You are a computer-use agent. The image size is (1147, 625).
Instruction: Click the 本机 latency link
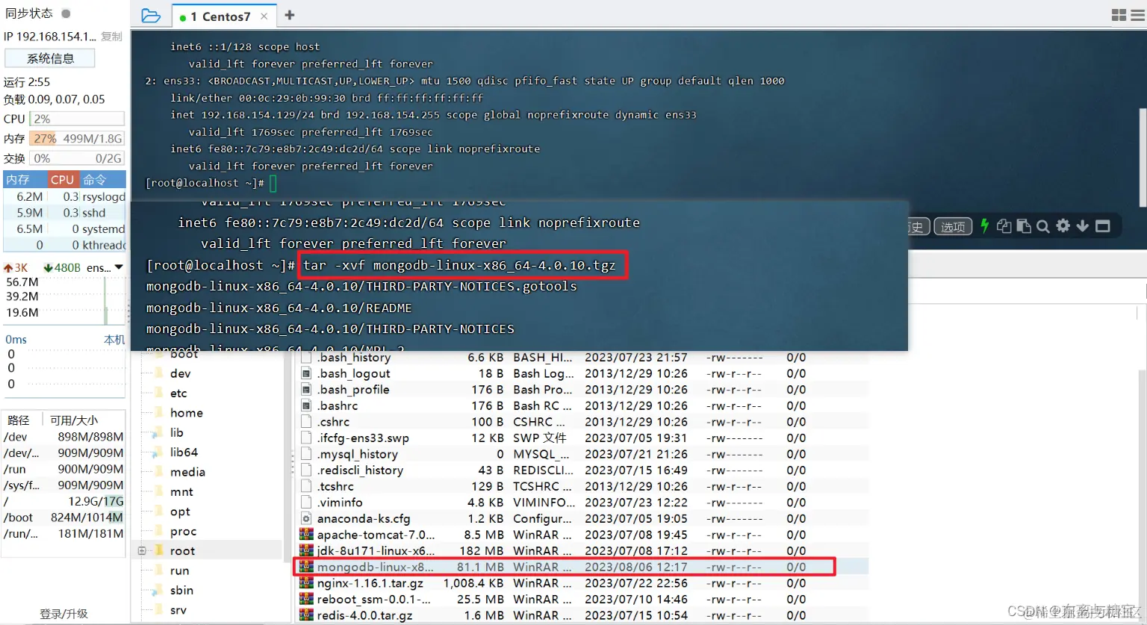click(x=114, y=340)
